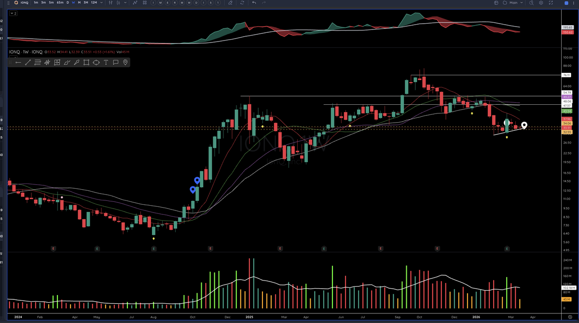Select the rectangle shape tool

tap(86, 62)
